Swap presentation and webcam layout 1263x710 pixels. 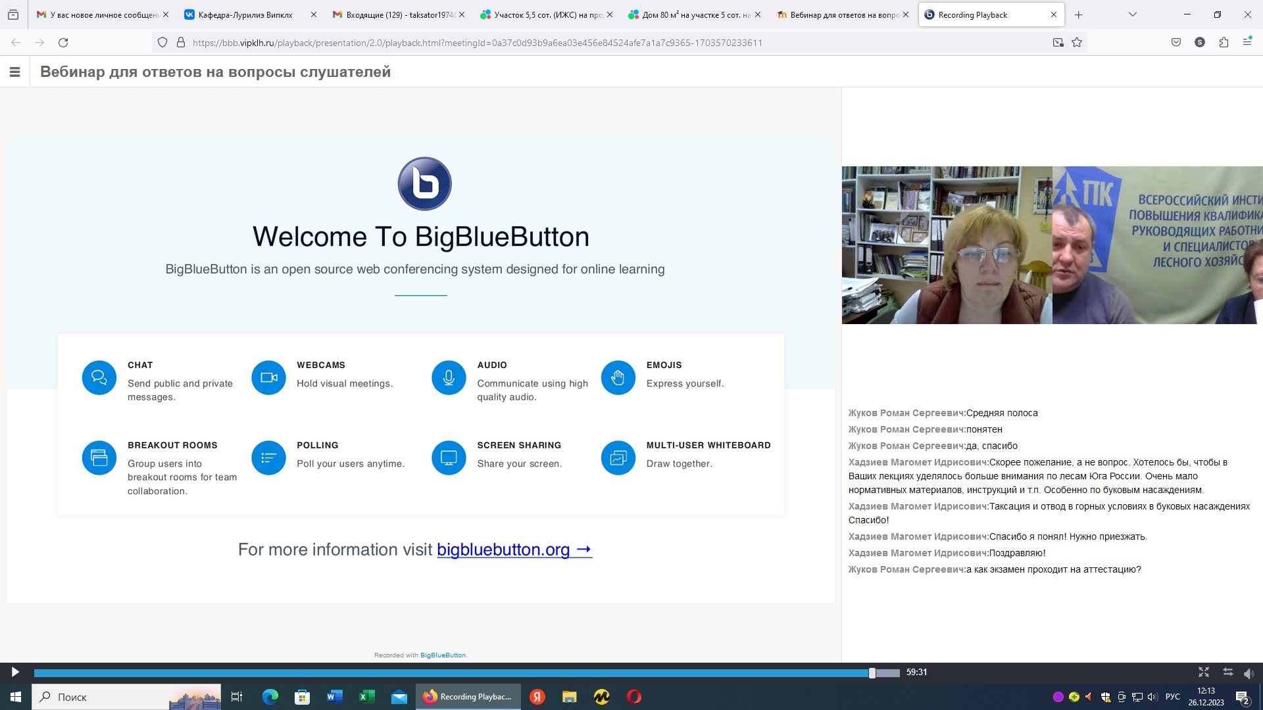pyautogui.click(x=1227, y=672)
